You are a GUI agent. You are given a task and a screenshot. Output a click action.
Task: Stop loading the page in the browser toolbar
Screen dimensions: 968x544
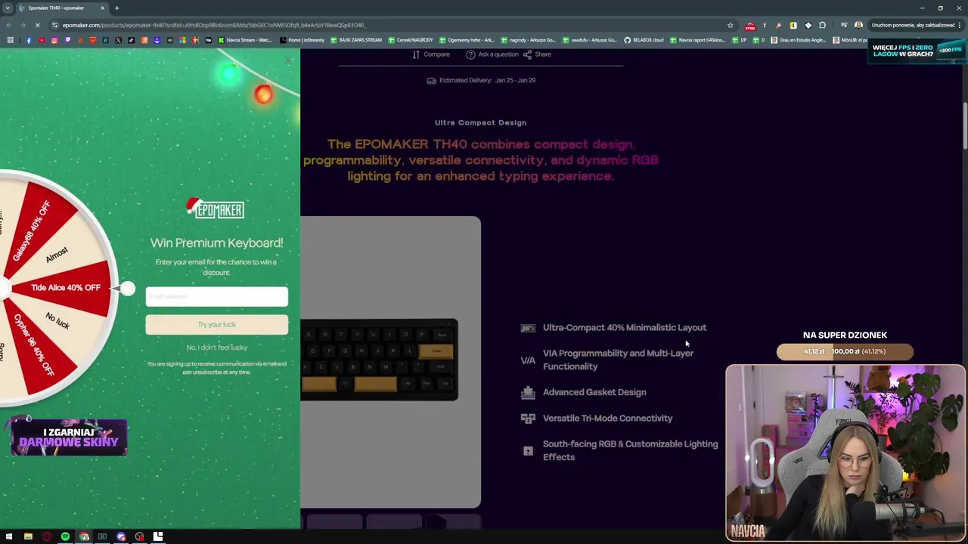pos(38,25)
